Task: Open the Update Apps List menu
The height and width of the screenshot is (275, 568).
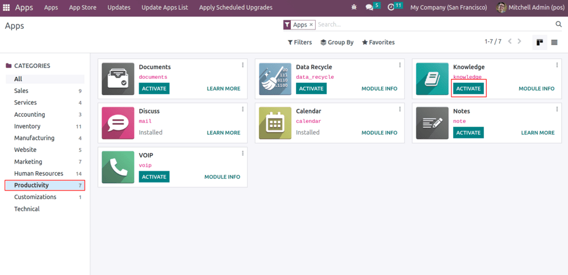Action: click(x=165, y=7)
